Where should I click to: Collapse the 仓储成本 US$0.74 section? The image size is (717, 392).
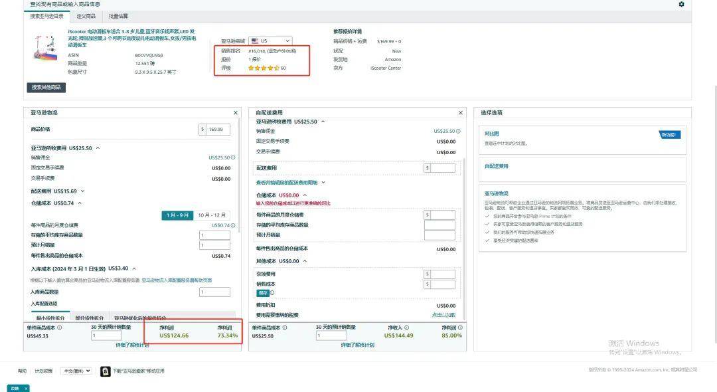pyautogui.click(x=80, y=203)
